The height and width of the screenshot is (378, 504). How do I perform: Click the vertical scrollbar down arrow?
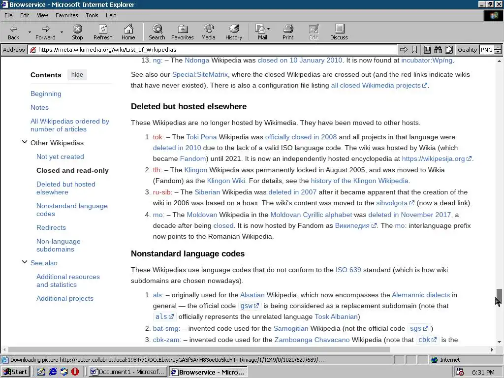(499, 342)
